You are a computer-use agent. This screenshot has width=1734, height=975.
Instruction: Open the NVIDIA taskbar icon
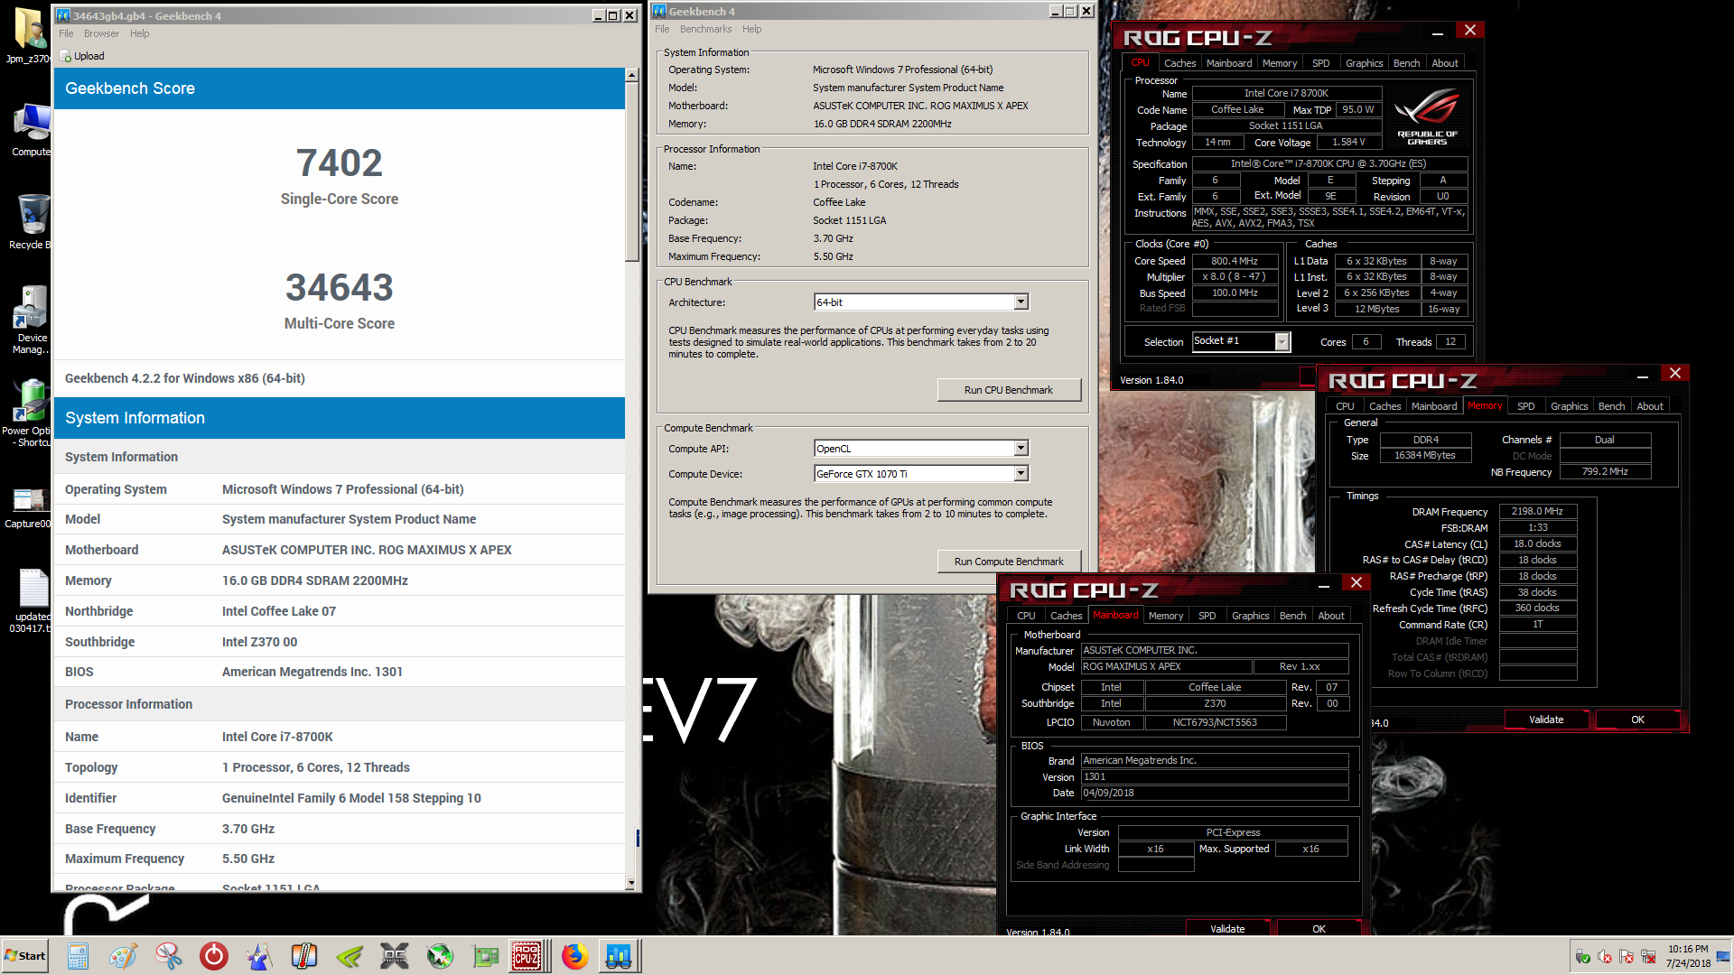point(350,956)
